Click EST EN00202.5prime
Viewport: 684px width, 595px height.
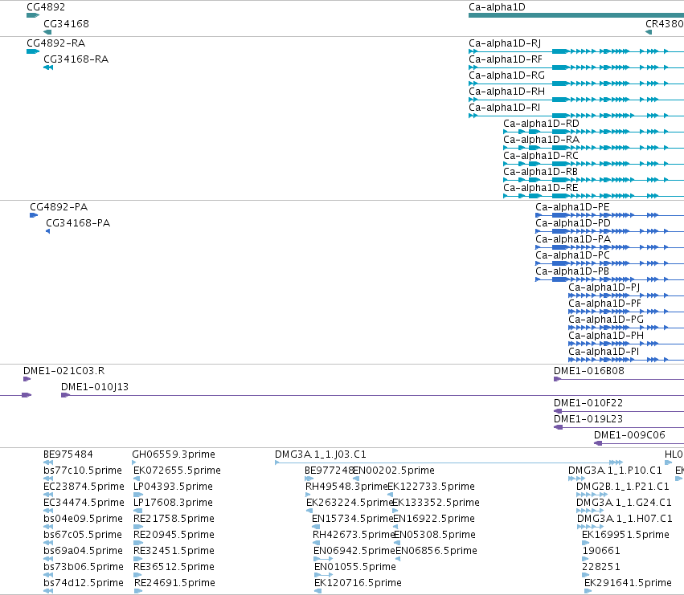[x=356, y=479]
